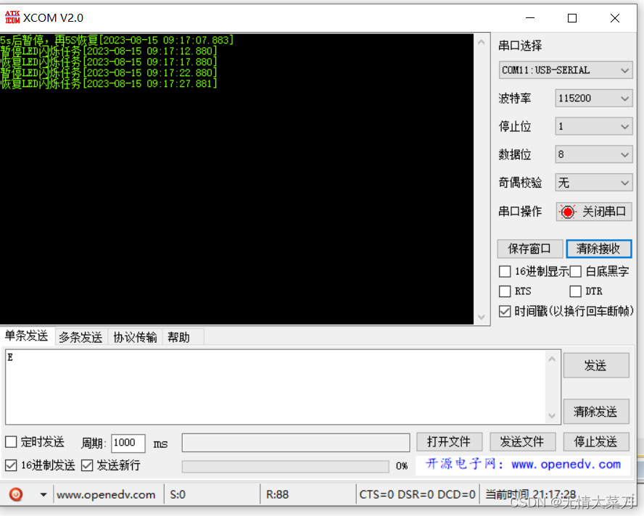Screen dimensions: 644x516
Task: Click the 关闭串口 close port button
Action: click(x=594, y=212)
